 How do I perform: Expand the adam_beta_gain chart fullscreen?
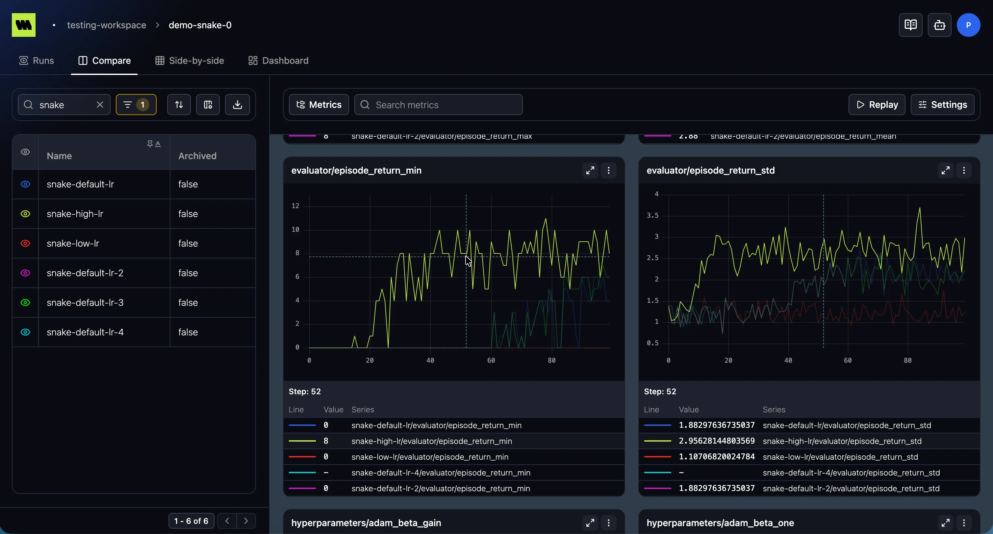590,523
